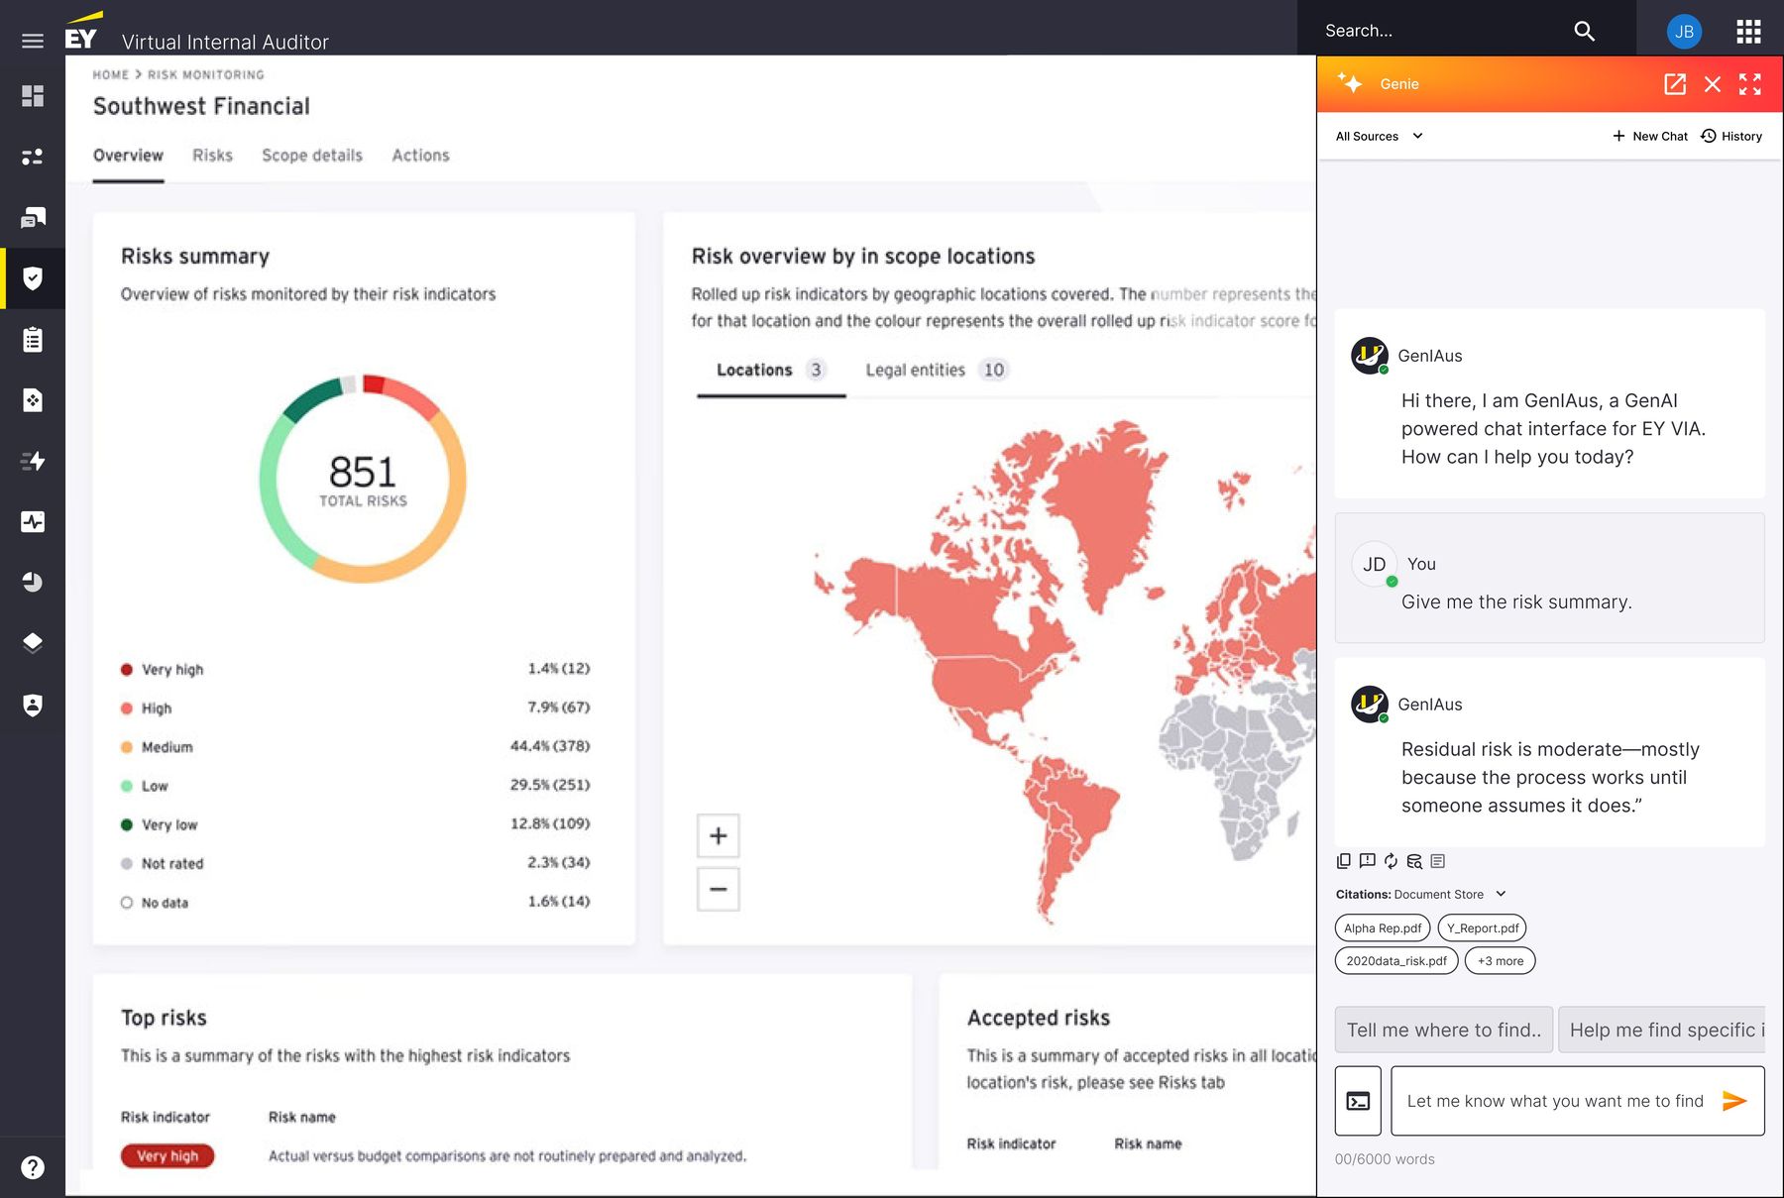Viewport: 1784px width, 1198px height.
Task: Switch to the Overview tab
Action: tap(128, 156)
